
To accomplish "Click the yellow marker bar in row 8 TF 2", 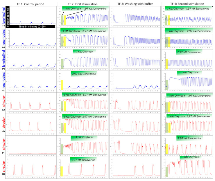I will (62, 171).
